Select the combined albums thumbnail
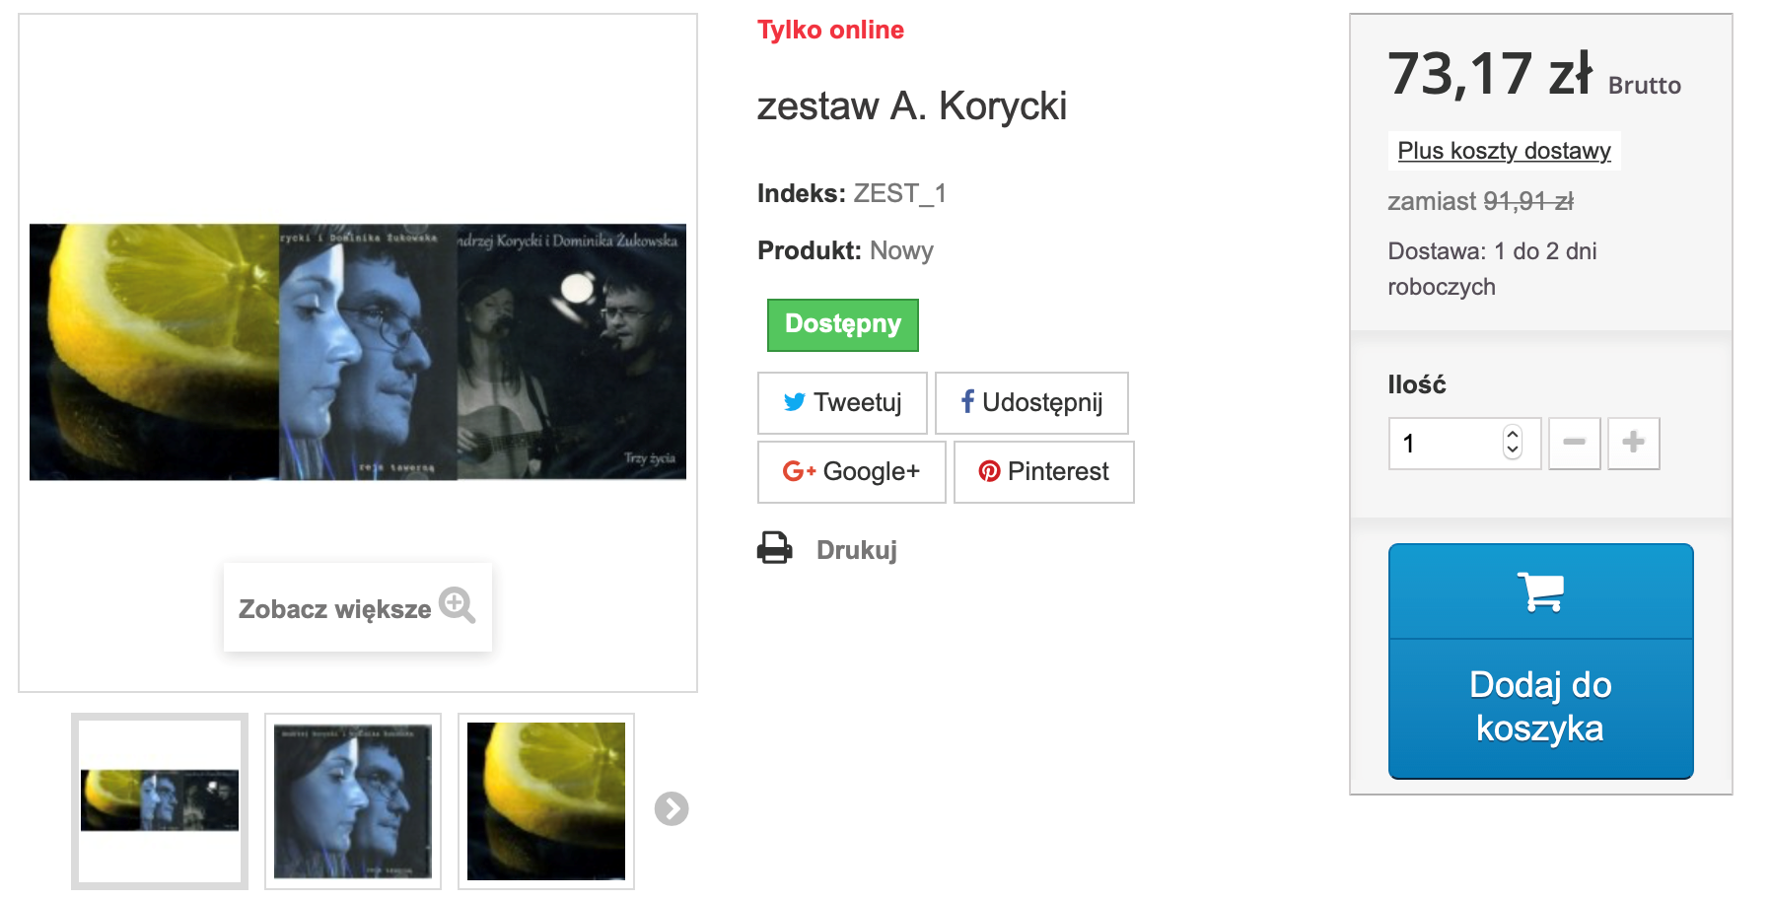The image size is (1770, 900). tap(160, 801)
